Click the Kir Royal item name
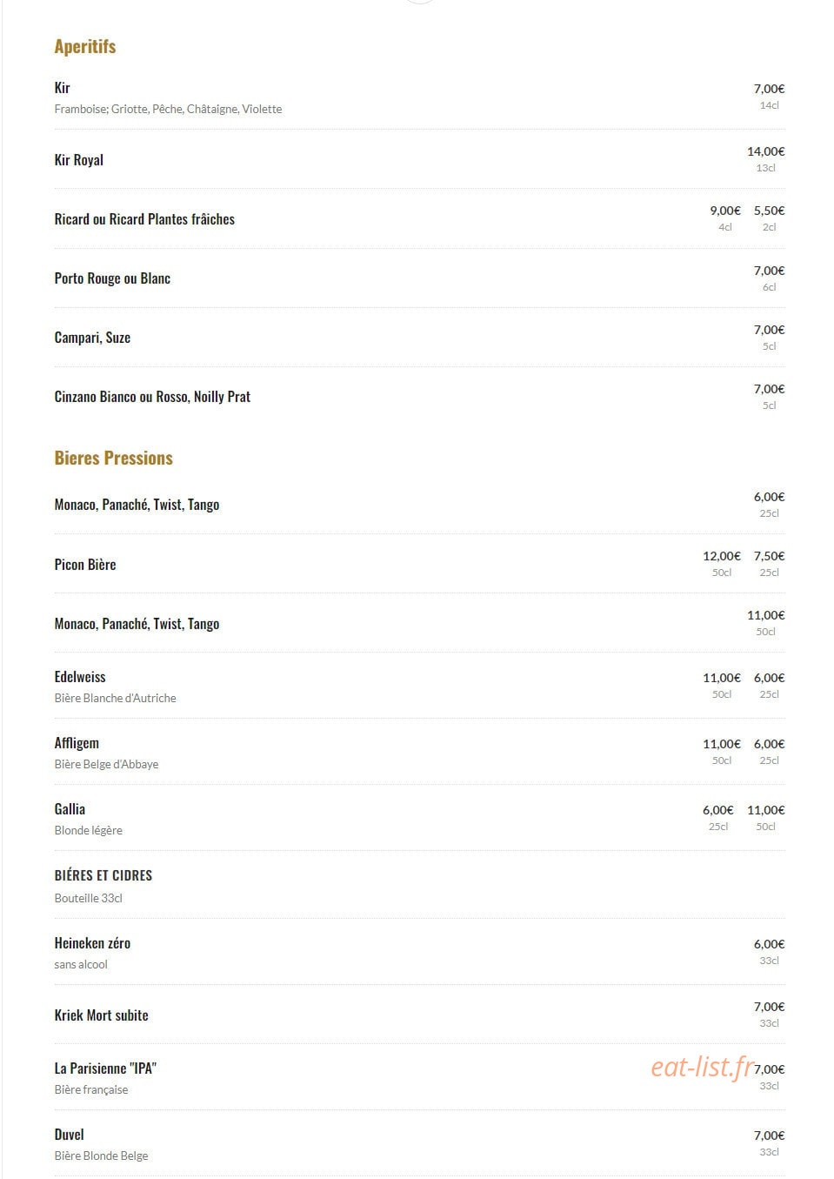The image size is (834, 1179). (79, 160)
